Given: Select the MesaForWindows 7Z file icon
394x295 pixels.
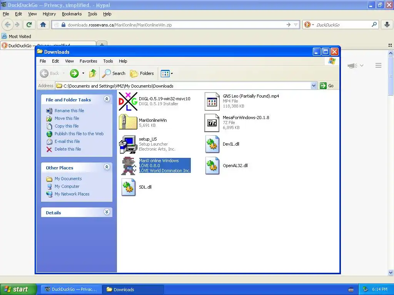Looking at the screenshot, I should 212,123.
